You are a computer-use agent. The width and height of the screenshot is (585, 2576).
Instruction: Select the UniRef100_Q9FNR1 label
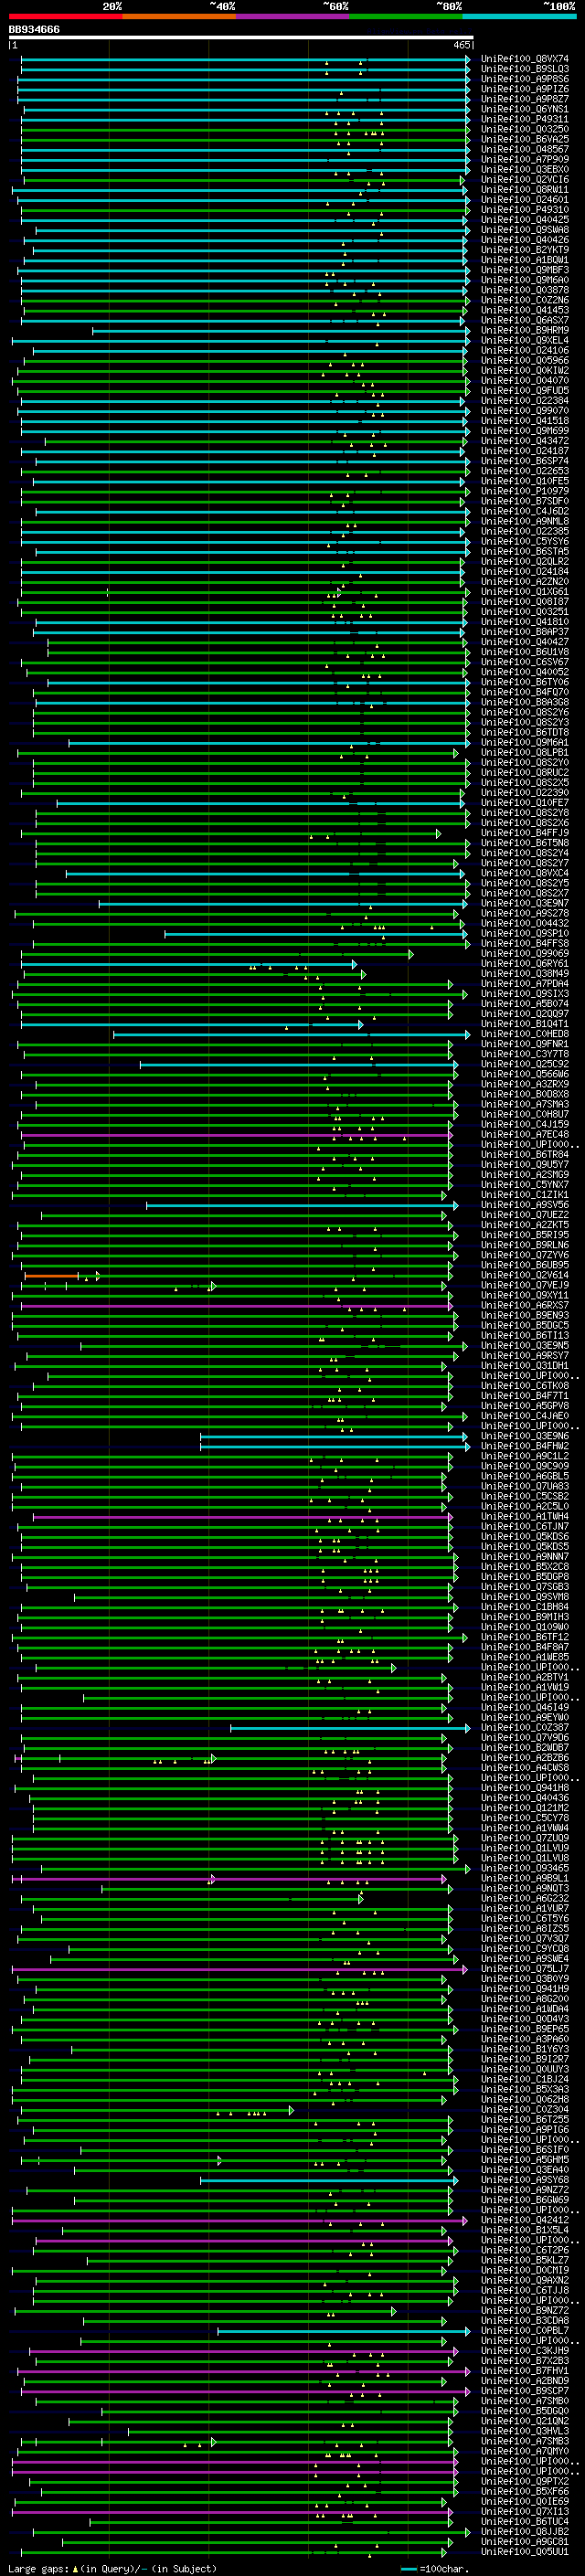point(525,1044)
